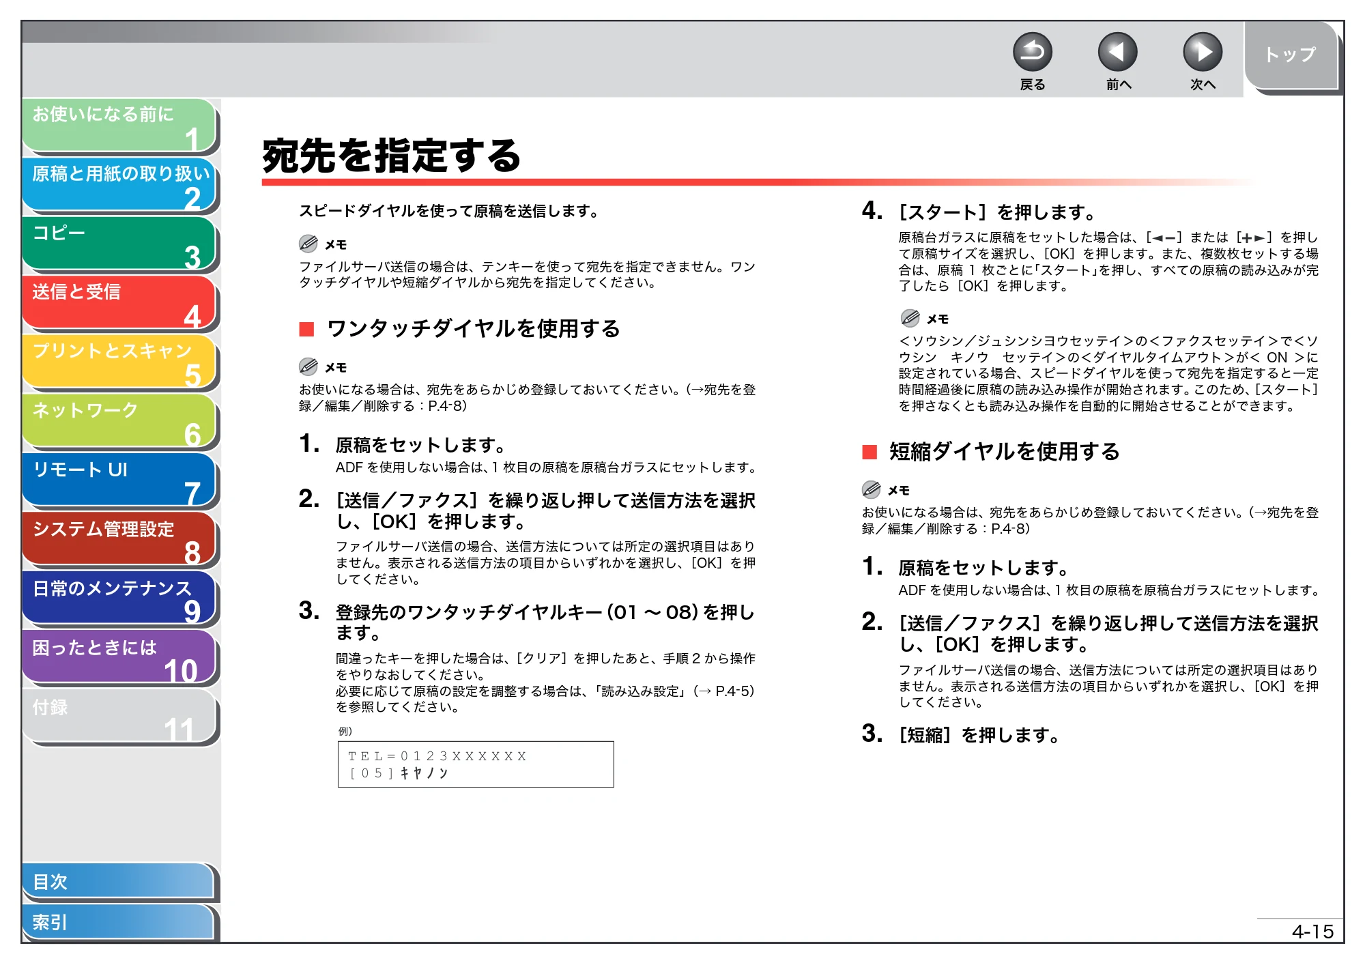This screenshot has height=965, width=1365.
Task: Open chapter 1 お使いになる前に
Action: [119, 126]
